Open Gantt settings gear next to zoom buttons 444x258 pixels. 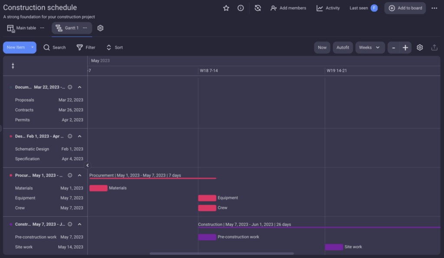(x=420, y=48)
